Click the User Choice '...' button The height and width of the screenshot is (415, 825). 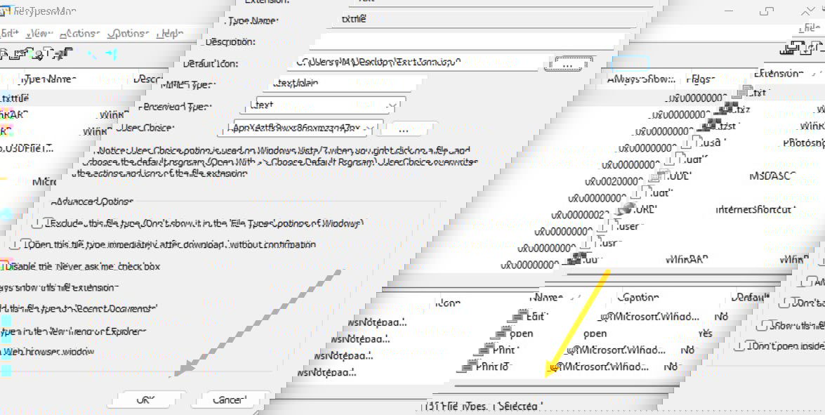(x=407, y=129)
